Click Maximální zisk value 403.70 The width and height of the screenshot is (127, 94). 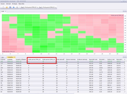click(91, 79)
